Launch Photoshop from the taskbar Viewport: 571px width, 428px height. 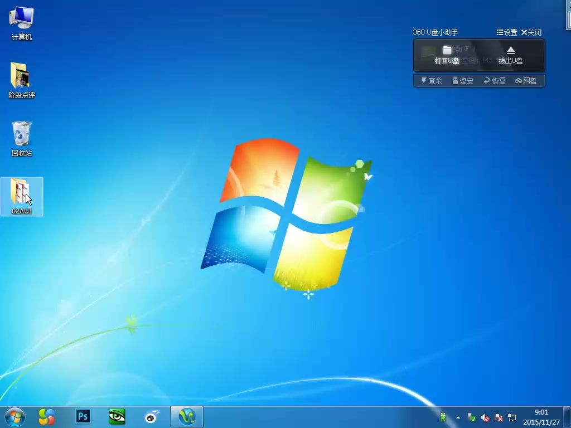click(83, 416)
